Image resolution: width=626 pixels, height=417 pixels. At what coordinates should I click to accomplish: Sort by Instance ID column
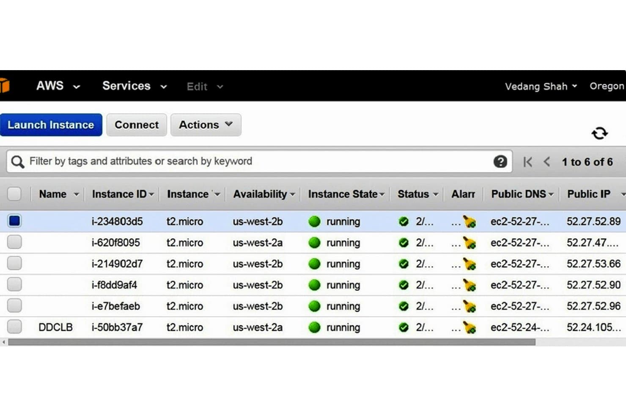tap(123, 194)
